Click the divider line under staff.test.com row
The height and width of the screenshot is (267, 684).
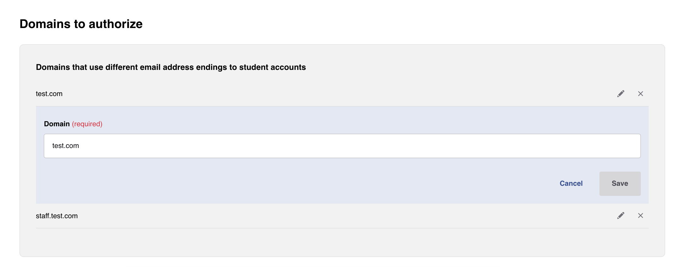click(342, 228)
